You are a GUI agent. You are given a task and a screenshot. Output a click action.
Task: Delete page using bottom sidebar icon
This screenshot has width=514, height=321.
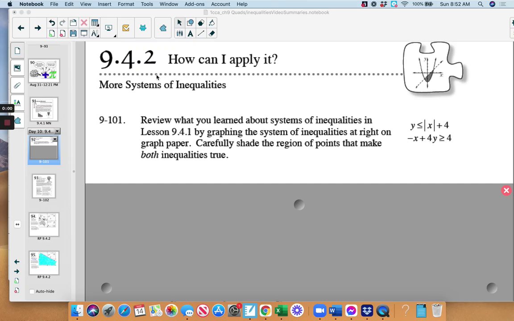[x=17, y=291]
